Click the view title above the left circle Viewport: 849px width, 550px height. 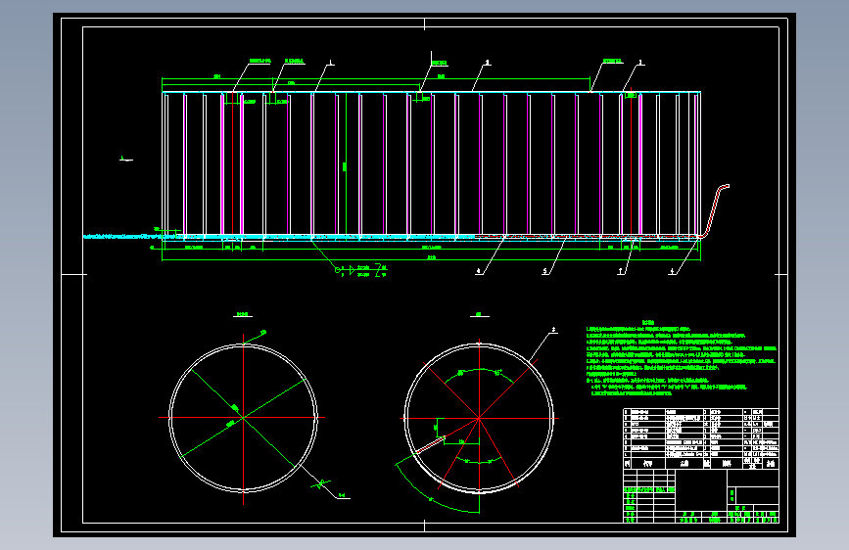(x=243, y=314)
